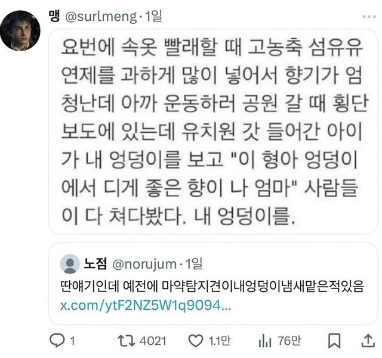Open view analytics bar chart icon
This screenshot has height=358, width=382.
[x=265, y=341]
